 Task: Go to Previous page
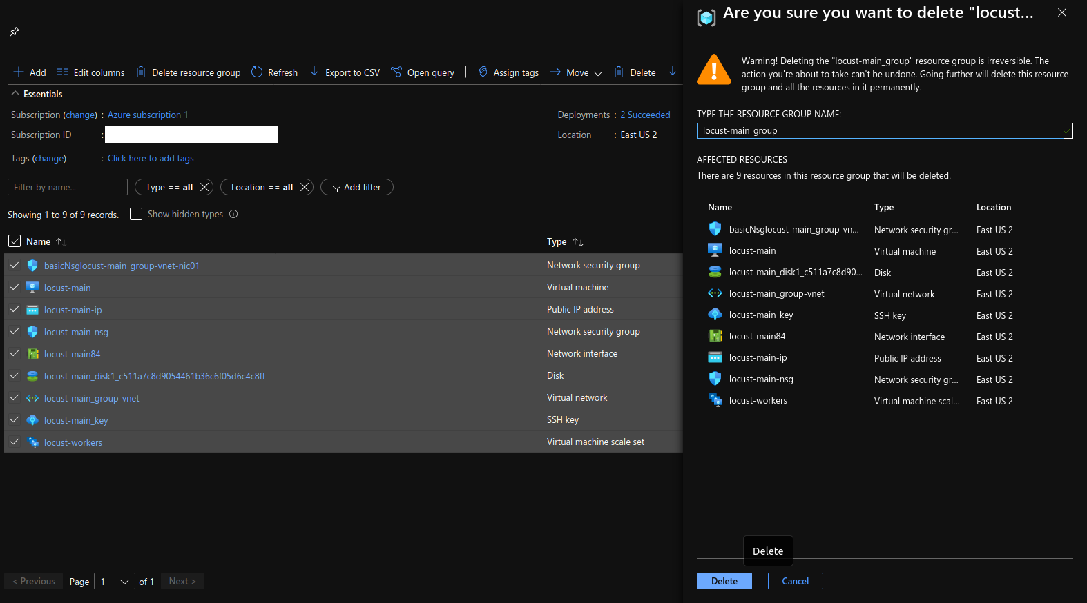[x=34, y=581]
